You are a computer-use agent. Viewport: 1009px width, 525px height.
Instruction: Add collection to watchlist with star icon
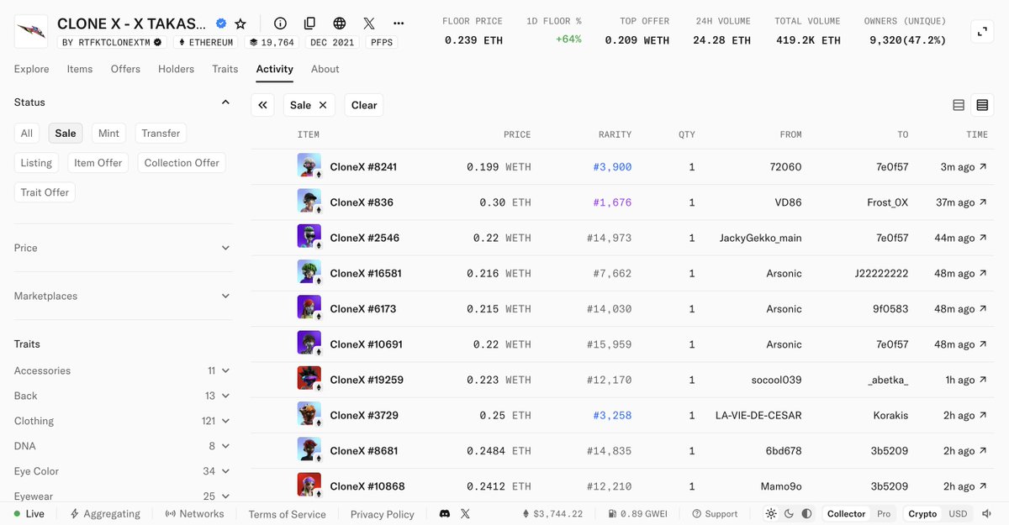240,24
